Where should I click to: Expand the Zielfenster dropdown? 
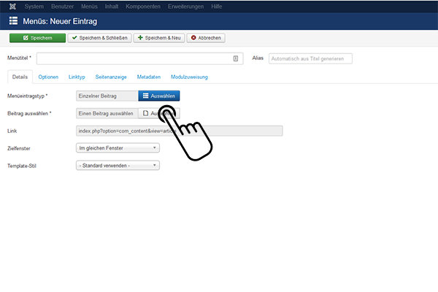click(118, 148)
